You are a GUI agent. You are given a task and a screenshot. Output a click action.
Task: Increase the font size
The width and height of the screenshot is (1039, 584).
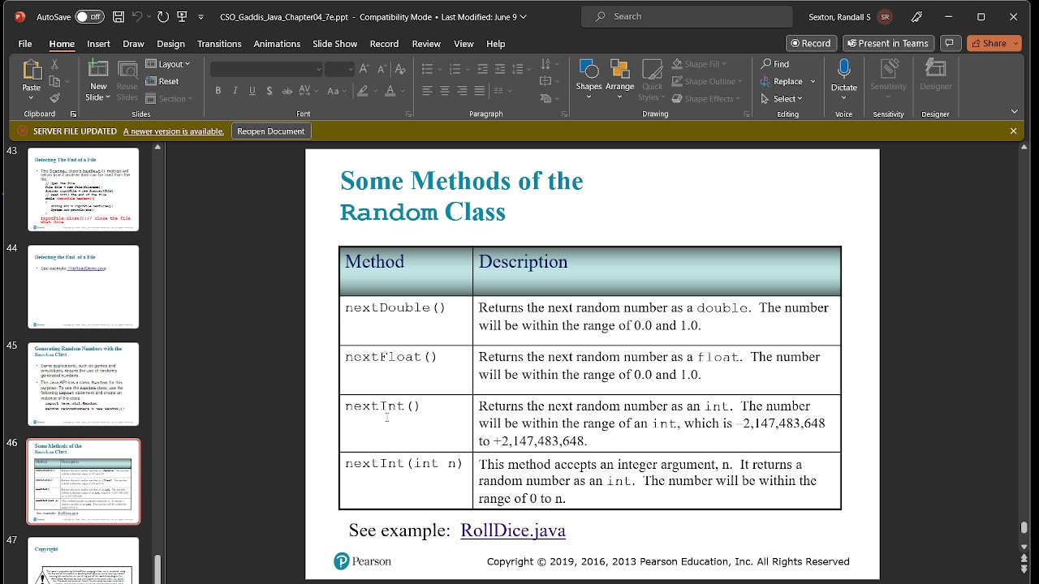click(364, 69)
